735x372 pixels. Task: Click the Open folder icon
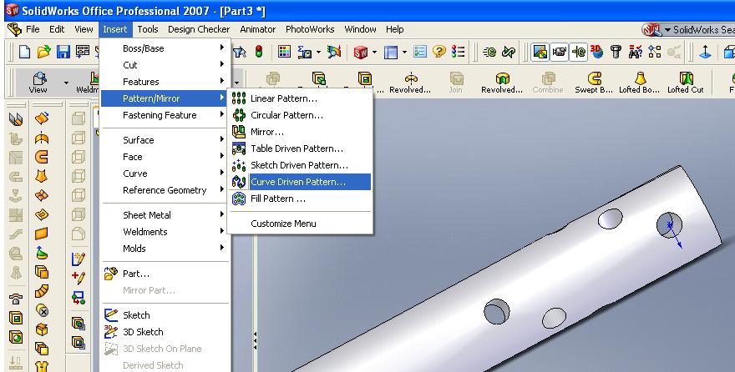(x=43, y=52)
